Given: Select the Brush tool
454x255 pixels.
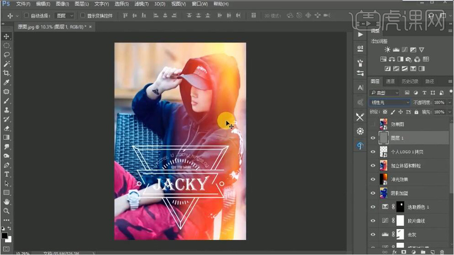Looking at the screenshot, I should (6, 101).
